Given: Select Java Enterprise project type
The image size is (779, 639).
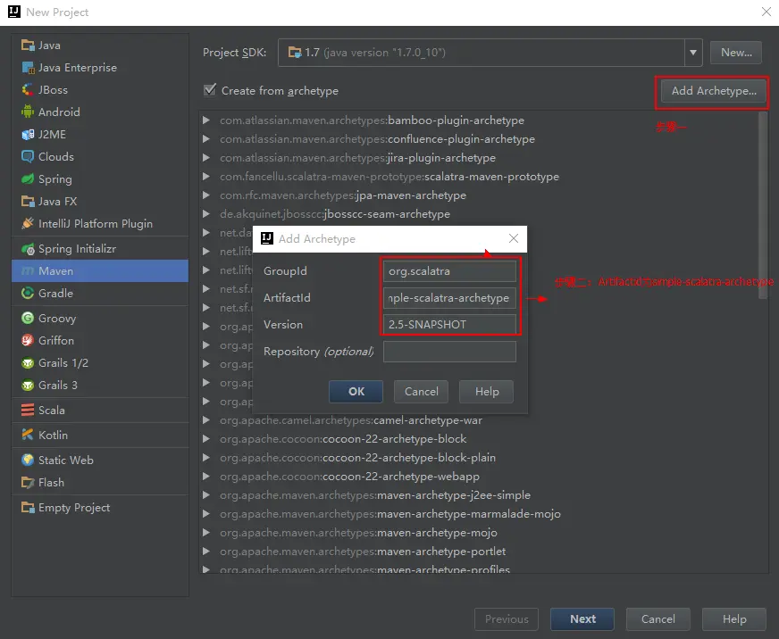Looking at the screenshot, I should (x=100, y=68).
